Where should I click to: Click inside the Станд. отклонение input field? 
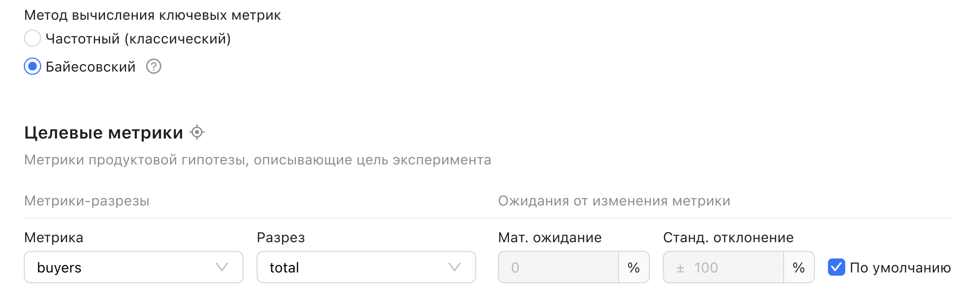727,267
